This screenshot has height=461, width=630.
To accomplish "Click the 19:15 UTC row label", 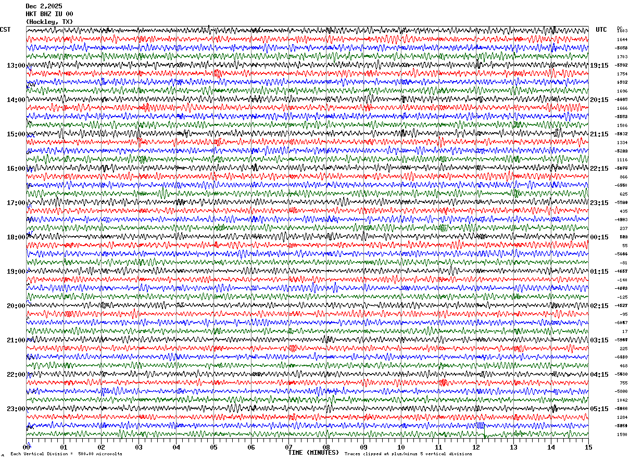I will coord(599,66).
